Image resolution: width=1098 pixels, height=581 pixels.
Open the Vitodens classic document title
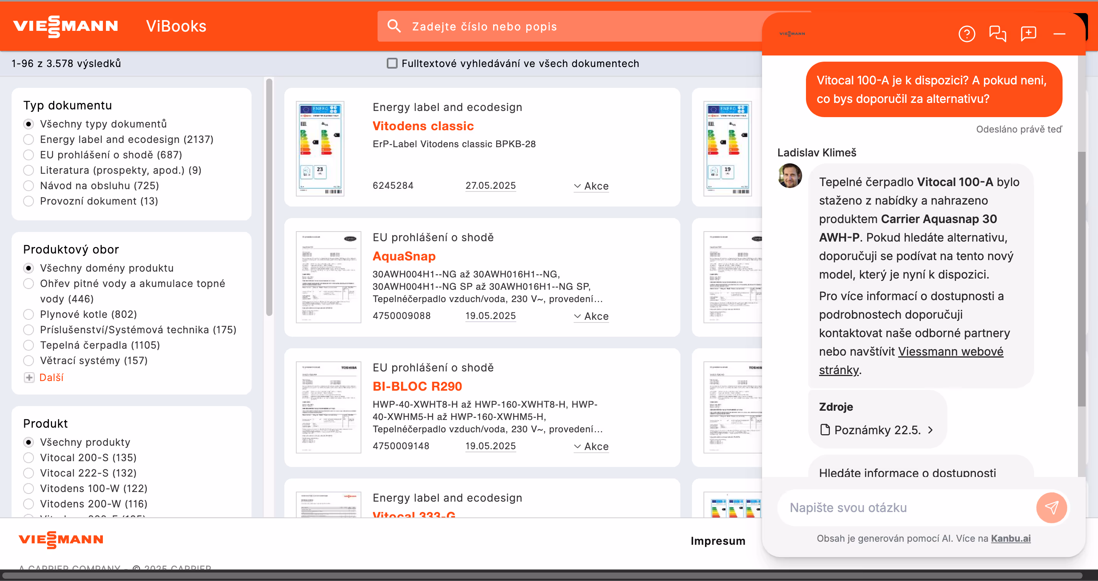tap(423, 126)
